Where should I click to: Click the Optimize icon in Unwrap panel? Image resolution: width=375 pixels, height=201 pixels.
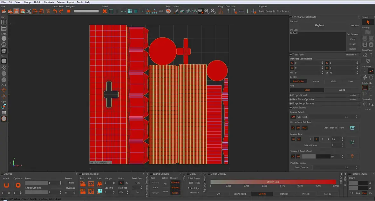point(18,185)
